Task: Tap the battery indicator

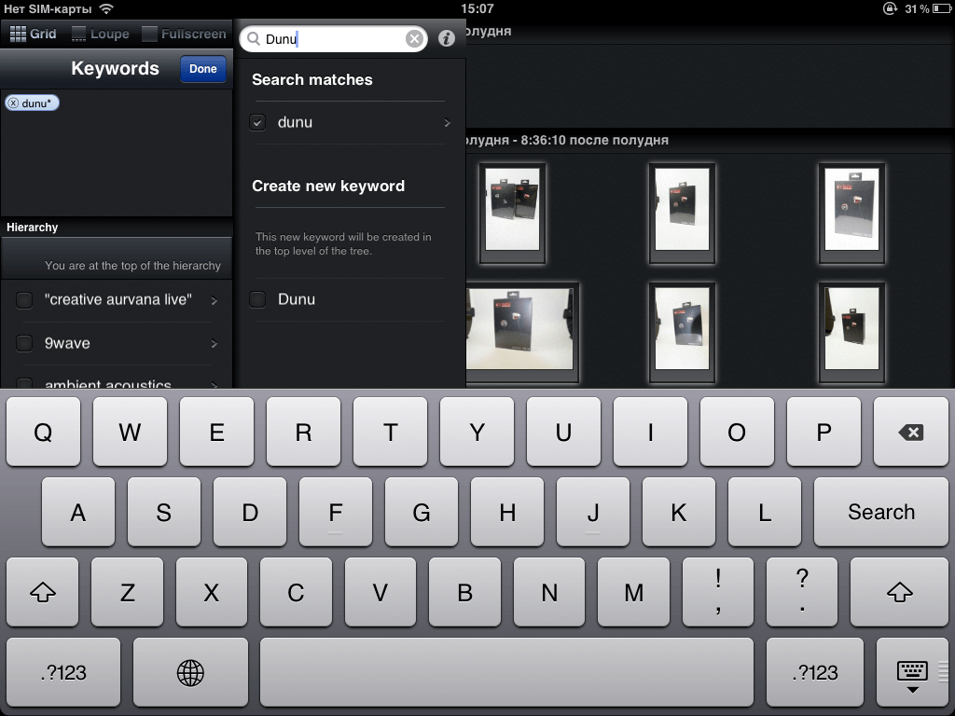Action: [x=941, y=8]
